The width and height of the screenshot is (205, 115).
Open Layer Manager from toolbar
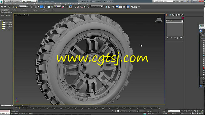tap(113, 7)
